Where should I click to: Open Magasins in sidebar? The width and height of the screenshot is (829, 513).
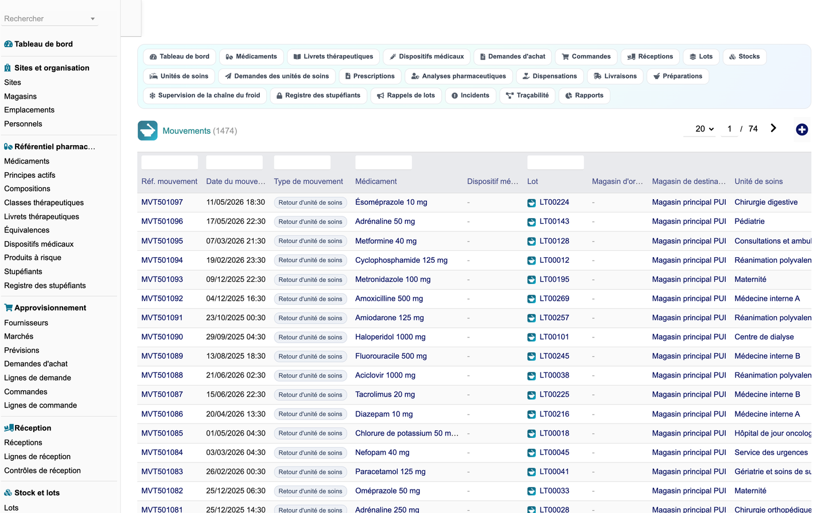21,96
